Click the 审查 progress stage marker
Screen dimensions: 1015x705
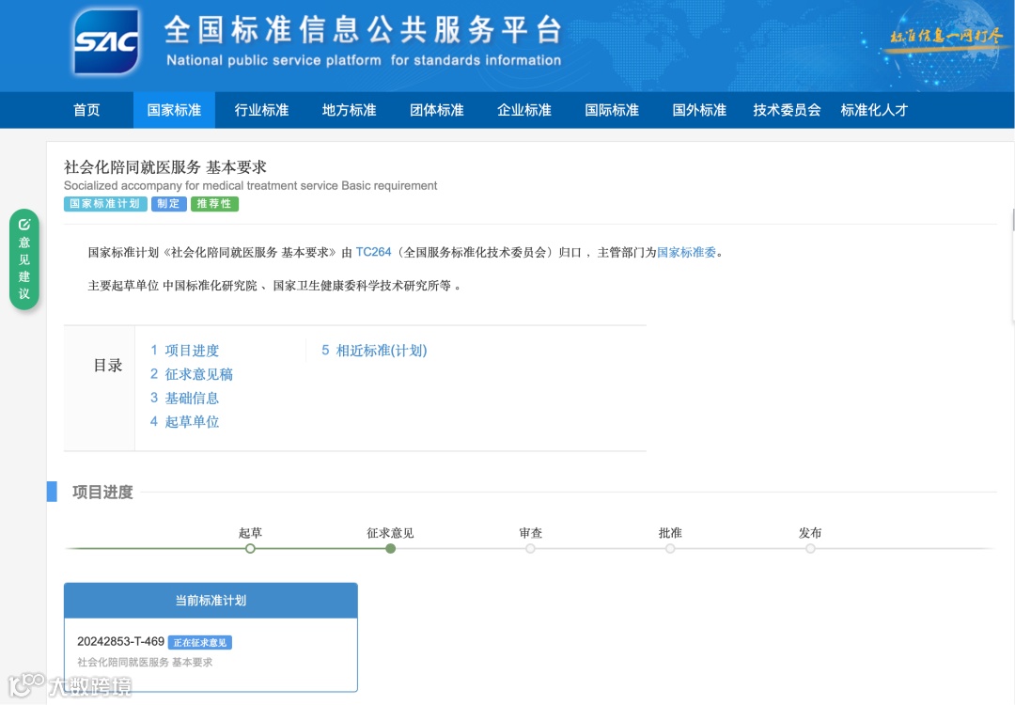tap(530, 548)
